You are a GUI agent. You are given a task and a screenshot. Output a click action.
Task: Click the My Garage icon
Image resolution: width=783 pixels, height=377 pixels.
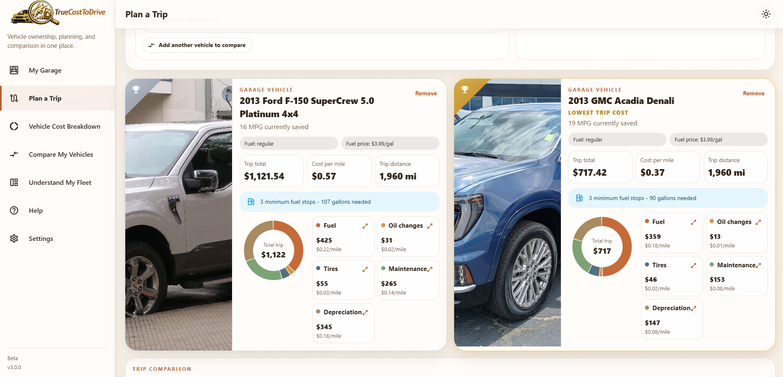(x=14, y=70)
